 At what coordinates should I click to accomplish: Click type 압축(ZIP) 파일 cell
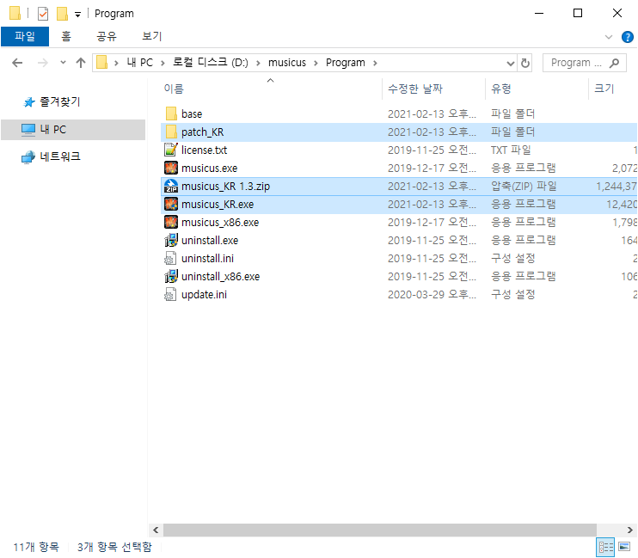click(524, 186)
